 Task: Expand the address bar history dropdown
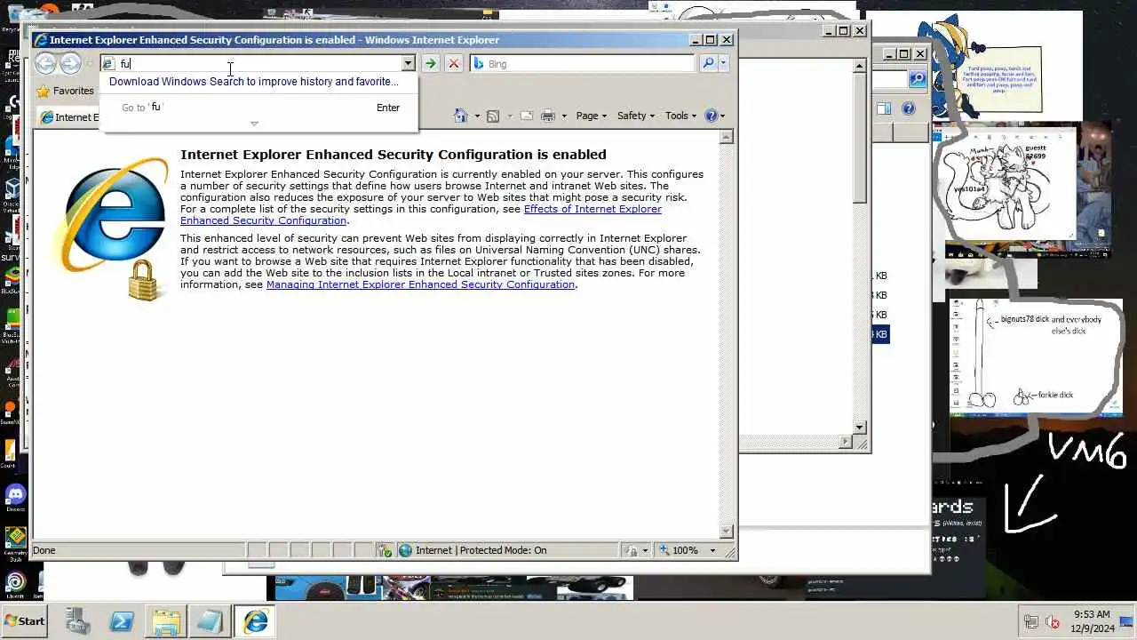point(408,63)
